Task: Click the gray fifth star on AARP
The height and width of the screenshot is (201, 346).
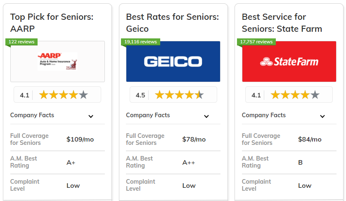Action: click(x=83, y=95)
